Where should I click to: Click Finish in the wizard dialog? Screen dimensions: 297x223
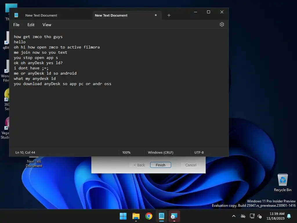click(160, 165)
